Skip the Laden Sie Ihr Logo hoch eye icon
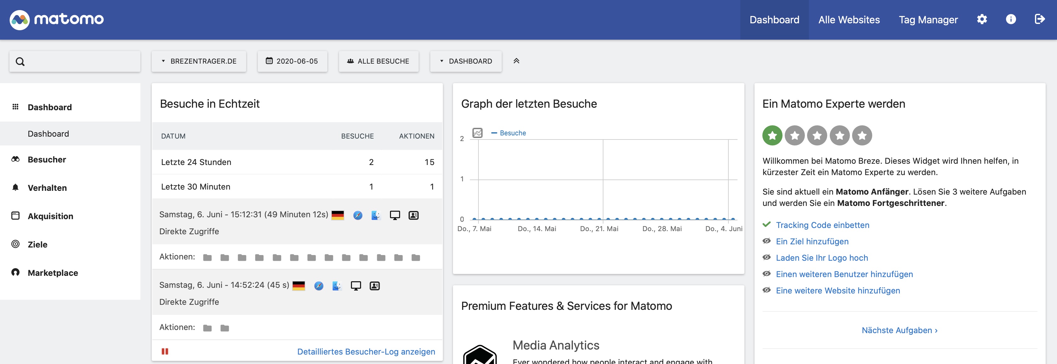Image resolution: width=1057 pixels, height=364 pixels. (x=766, y=257)
